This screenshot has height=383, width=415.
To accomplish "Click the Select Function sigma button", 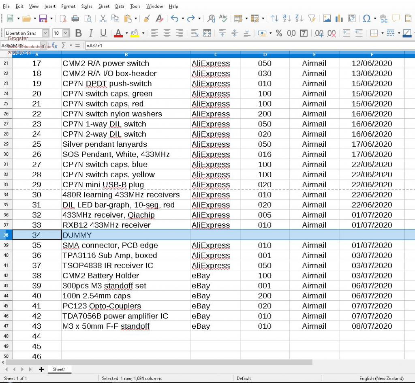I will coord(64,45).
